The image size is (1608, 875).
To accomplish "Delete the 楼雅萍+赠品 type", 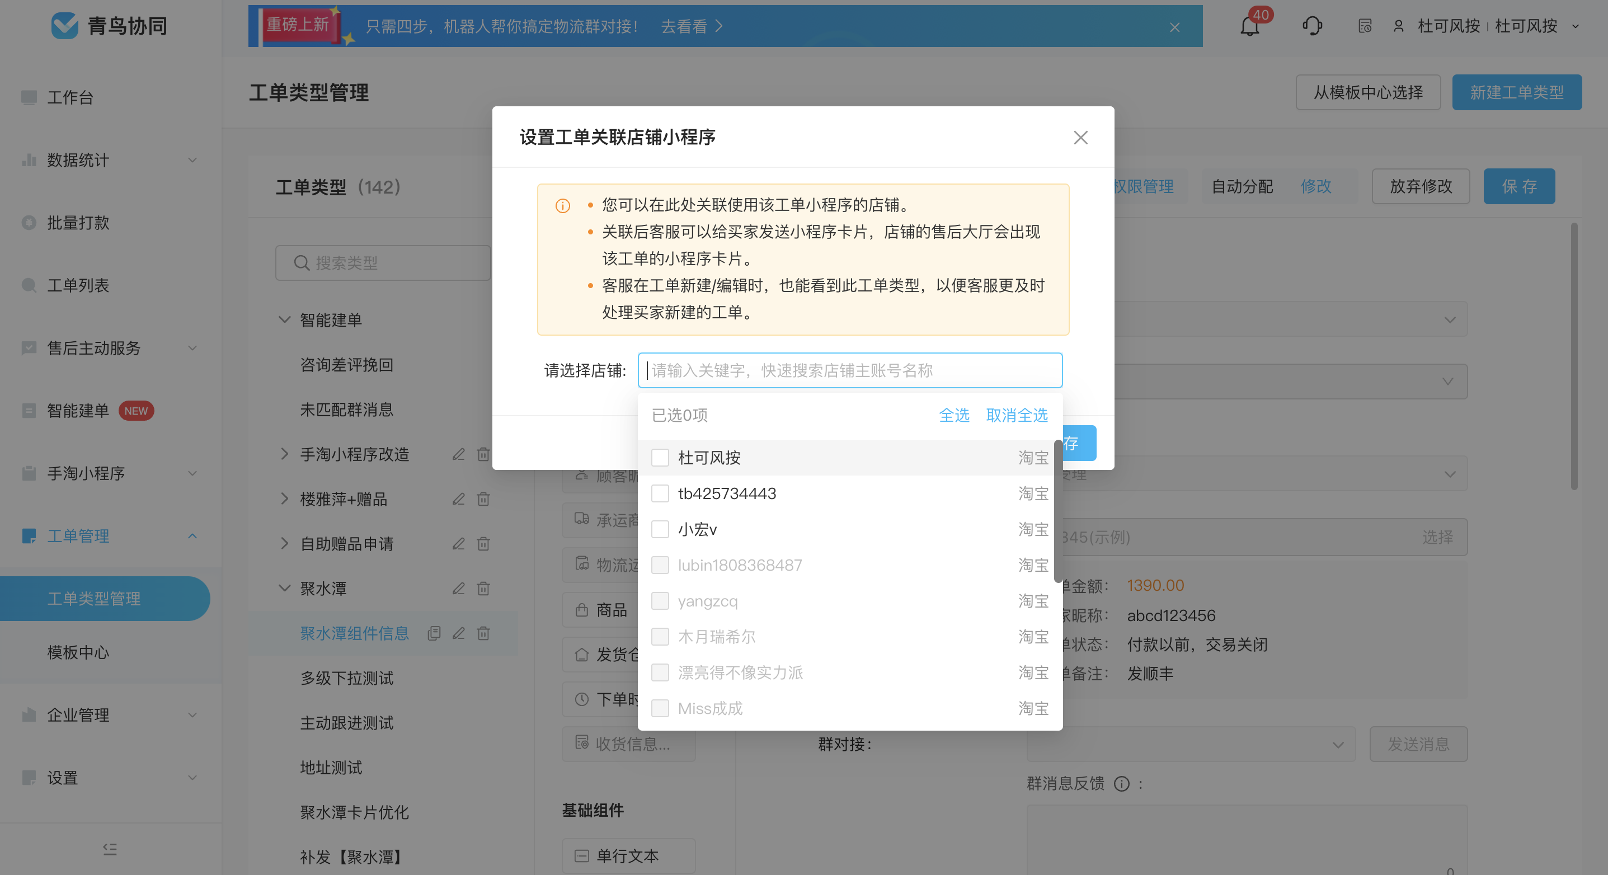I will [483, 499].
